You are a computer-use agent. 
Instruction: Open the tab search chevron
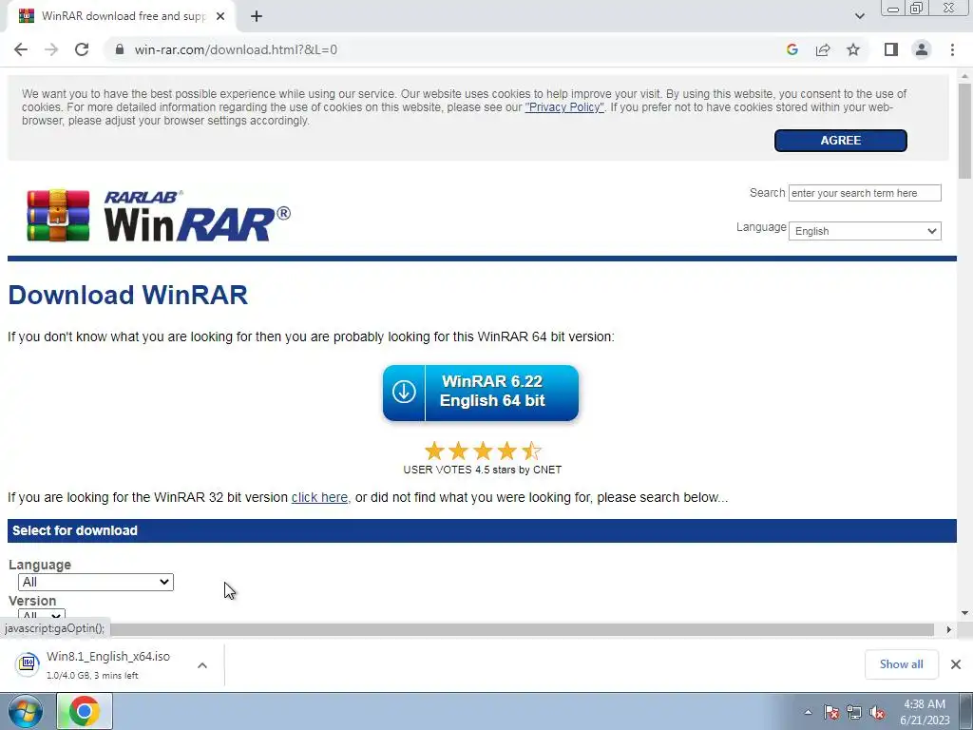click(x=859, y=16)
